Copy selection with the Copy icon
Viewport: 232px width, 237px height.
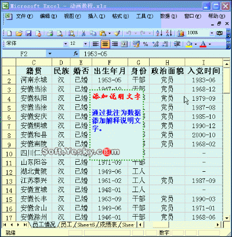[93, 33]
